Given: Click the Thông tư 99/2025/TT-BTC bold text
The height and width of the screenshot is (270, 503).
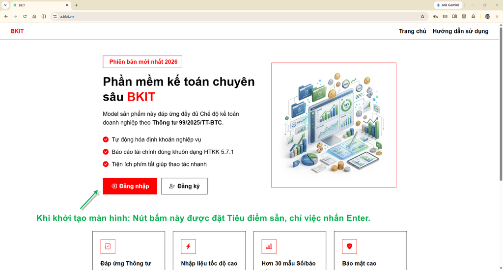Looking at the screenshot, I should point(187,123).
